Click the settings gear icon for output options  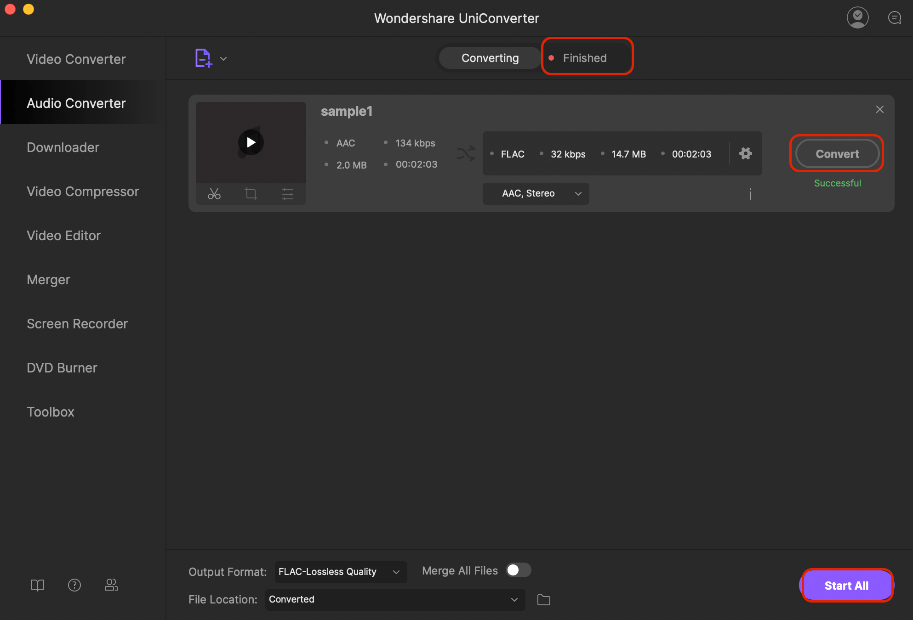coord(746,153)
